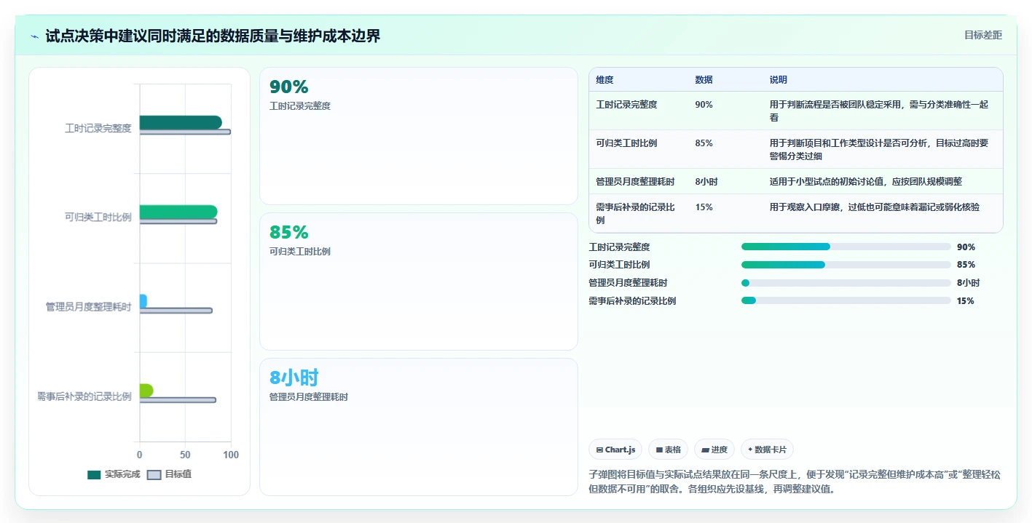The width and height of the screenshot is (1032, 523).
Task: Click the 85% value in the table
Action: pos(704,143)
